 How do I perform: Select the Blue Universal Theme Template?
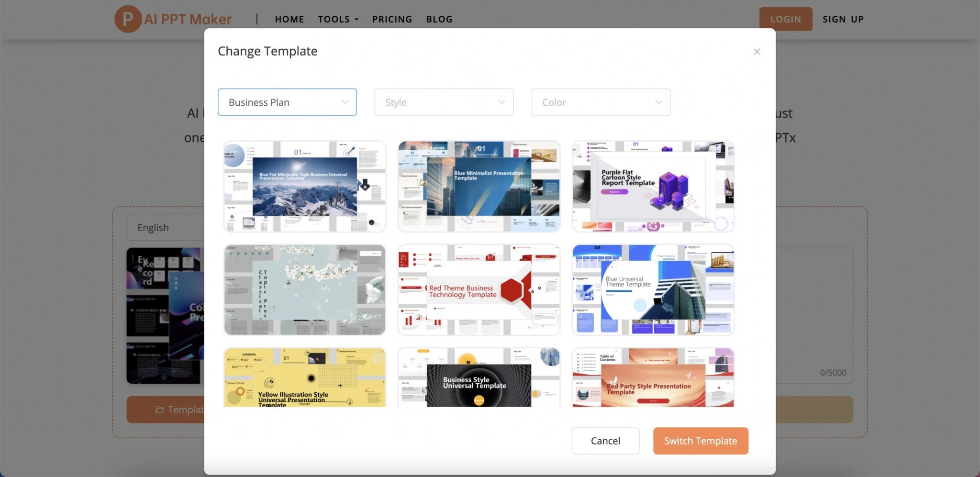[x=652, y=289]
